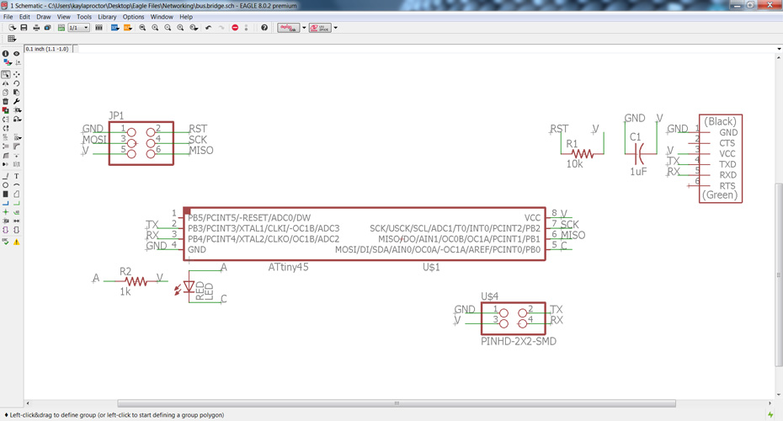This screenshot has width=783, height=421.
Task: Click the 10k value of R1
Action: tap(574, 164)
